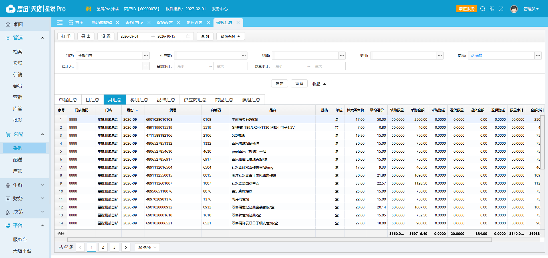Click the 导出 export button

pos(86,36)
